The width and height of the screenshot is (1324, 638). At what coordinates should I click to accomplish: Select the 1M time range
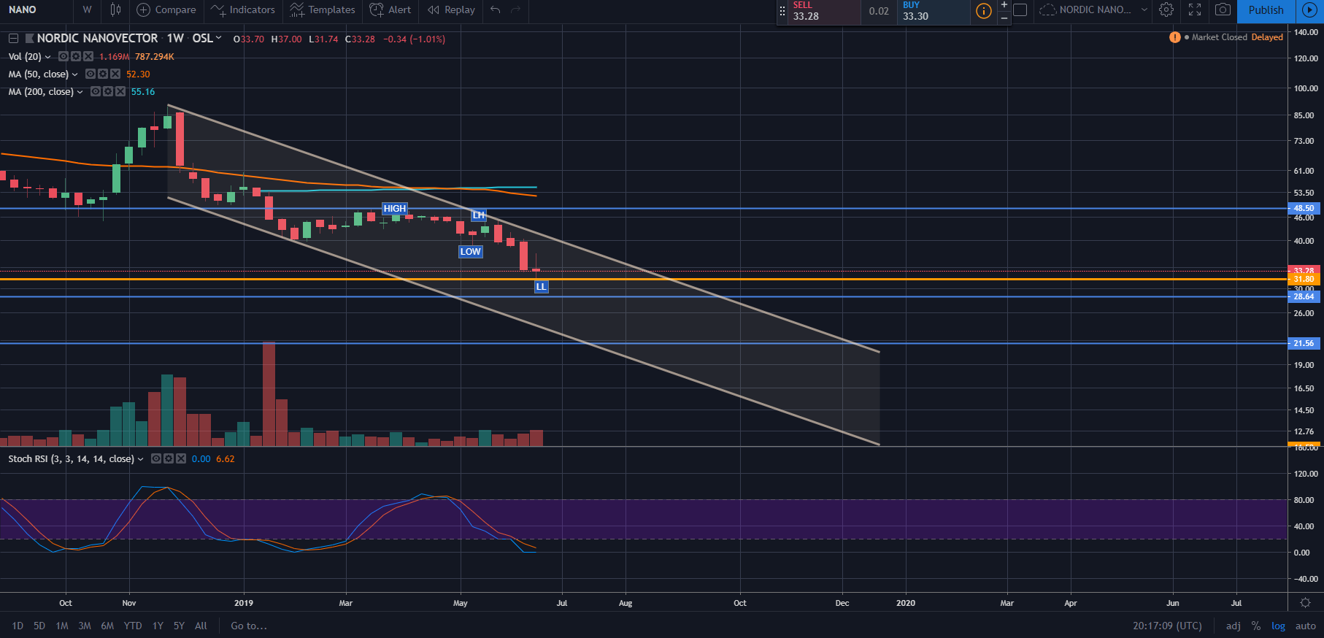[x=62, y=626]
